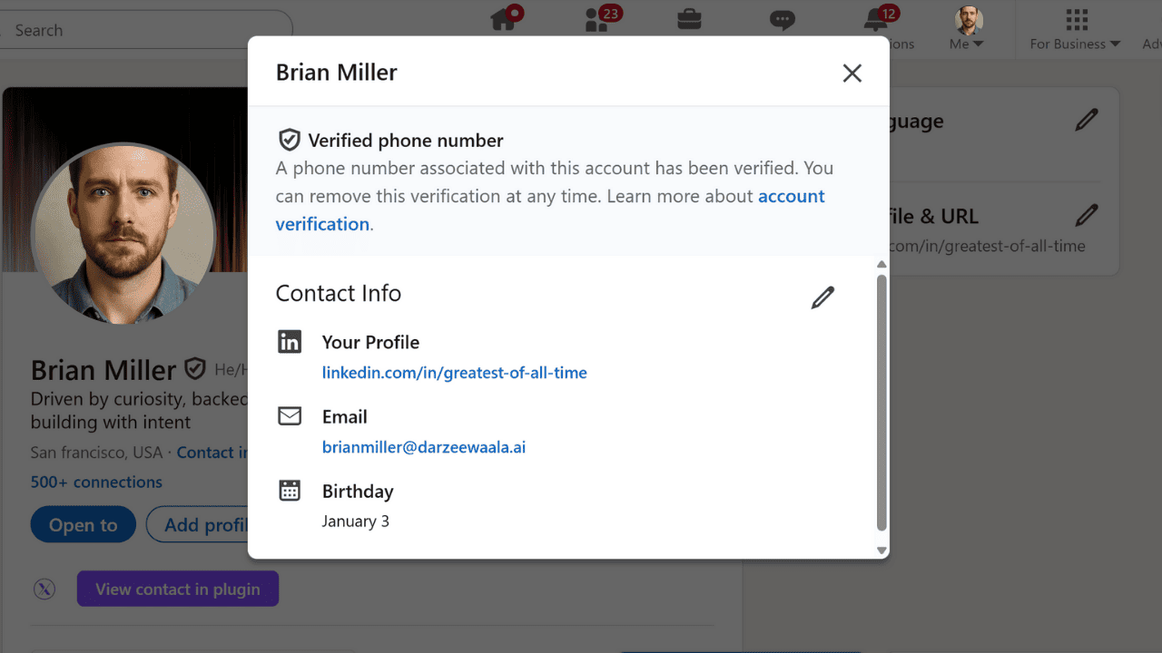The image size is (1162, 653).
Task: View Notifications via the bell icon
Action: click(874, 19)
